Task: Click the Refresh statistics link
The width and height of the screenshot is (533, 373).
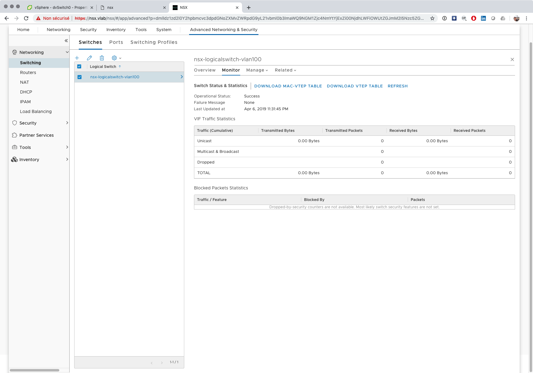Action: coord(397,86)
